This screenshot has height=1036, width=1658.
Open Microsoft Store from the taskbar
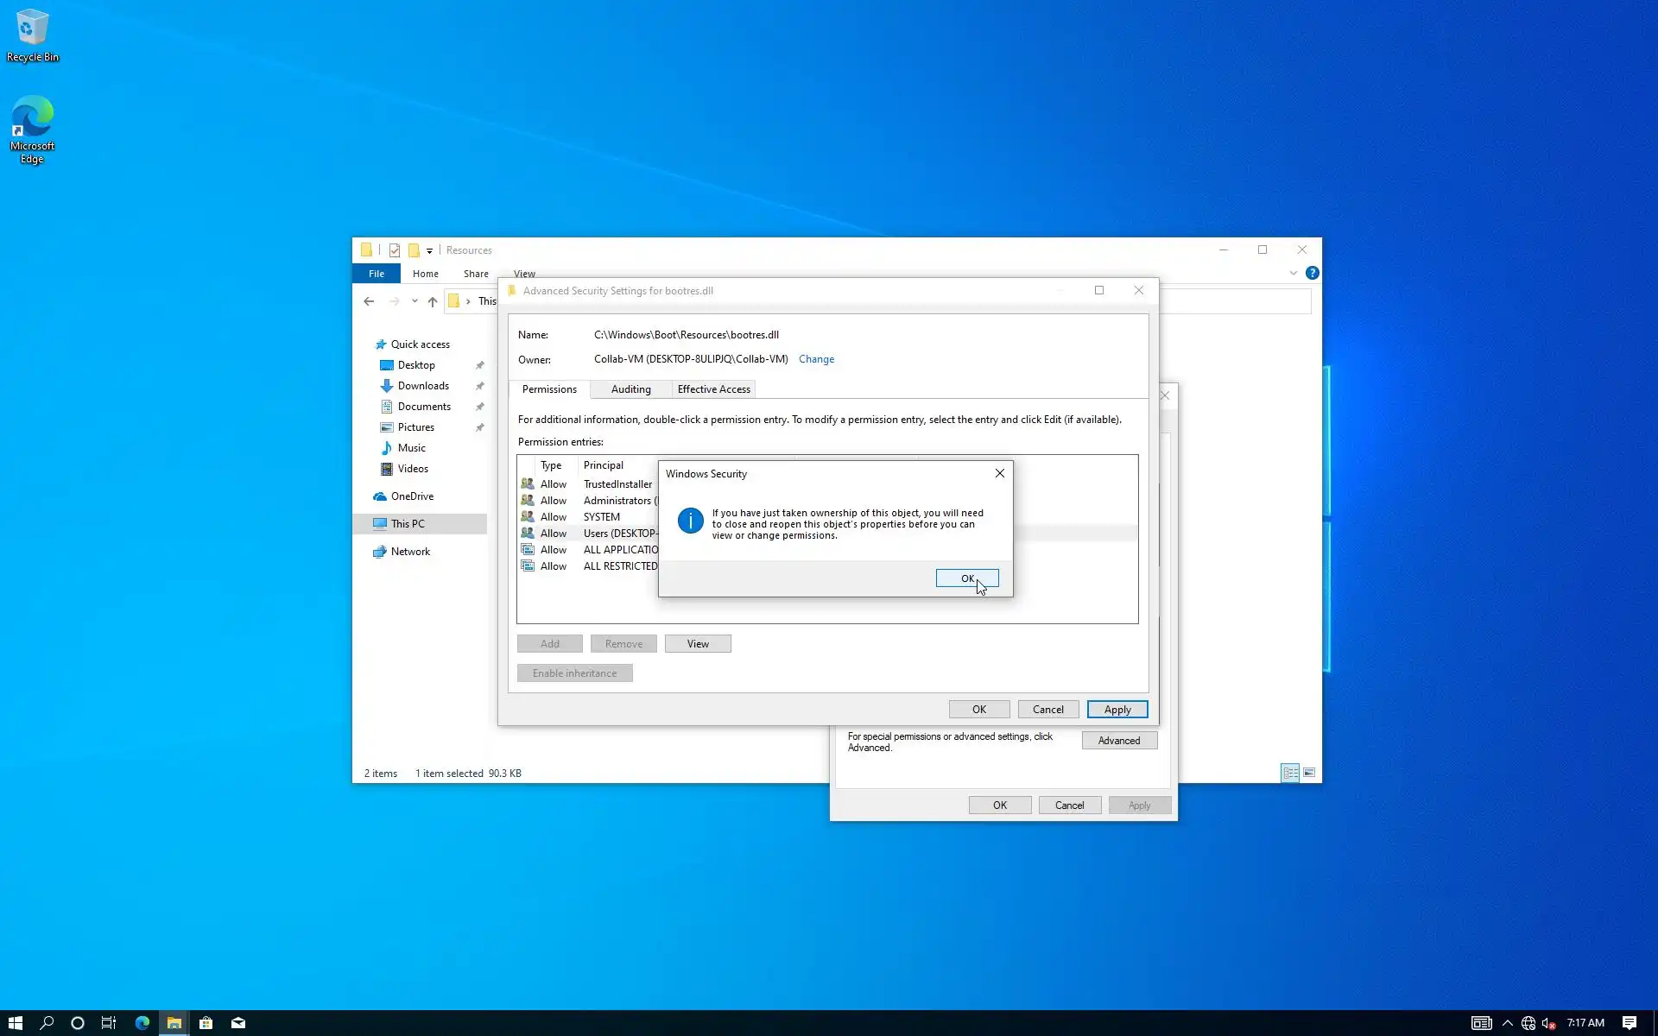(x=206, y=1023)
